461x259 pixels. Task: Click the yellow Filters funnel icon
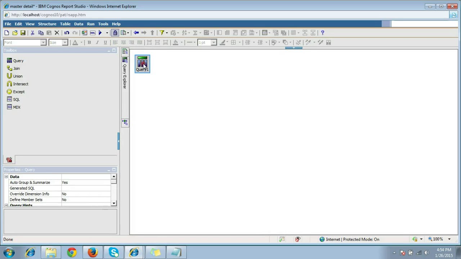162,33
